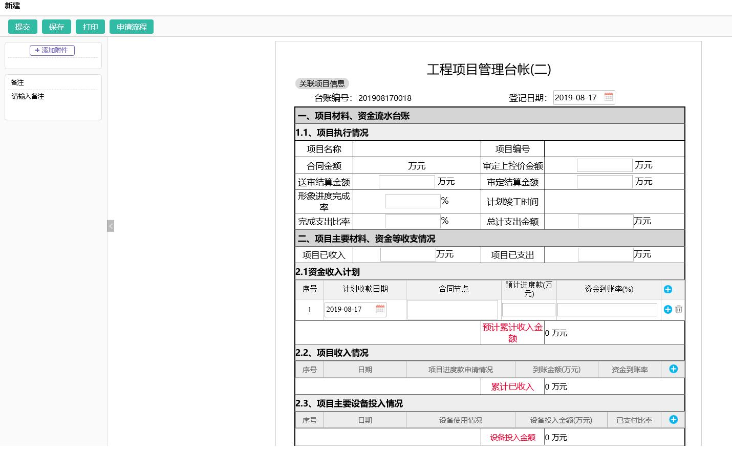Screen dimensions: 732x453
Task: Add row in 项目收入情况 table
Action: (673, 369)
